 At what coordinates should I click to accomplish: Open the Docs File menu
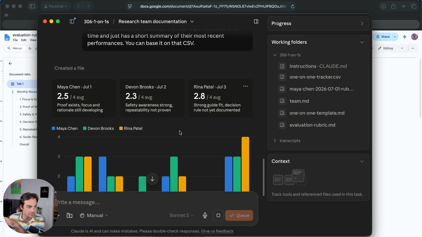15,40
